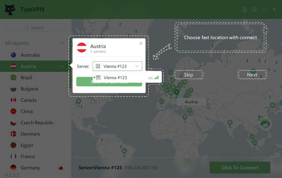Click the info icon on the map

coord(265,61)
